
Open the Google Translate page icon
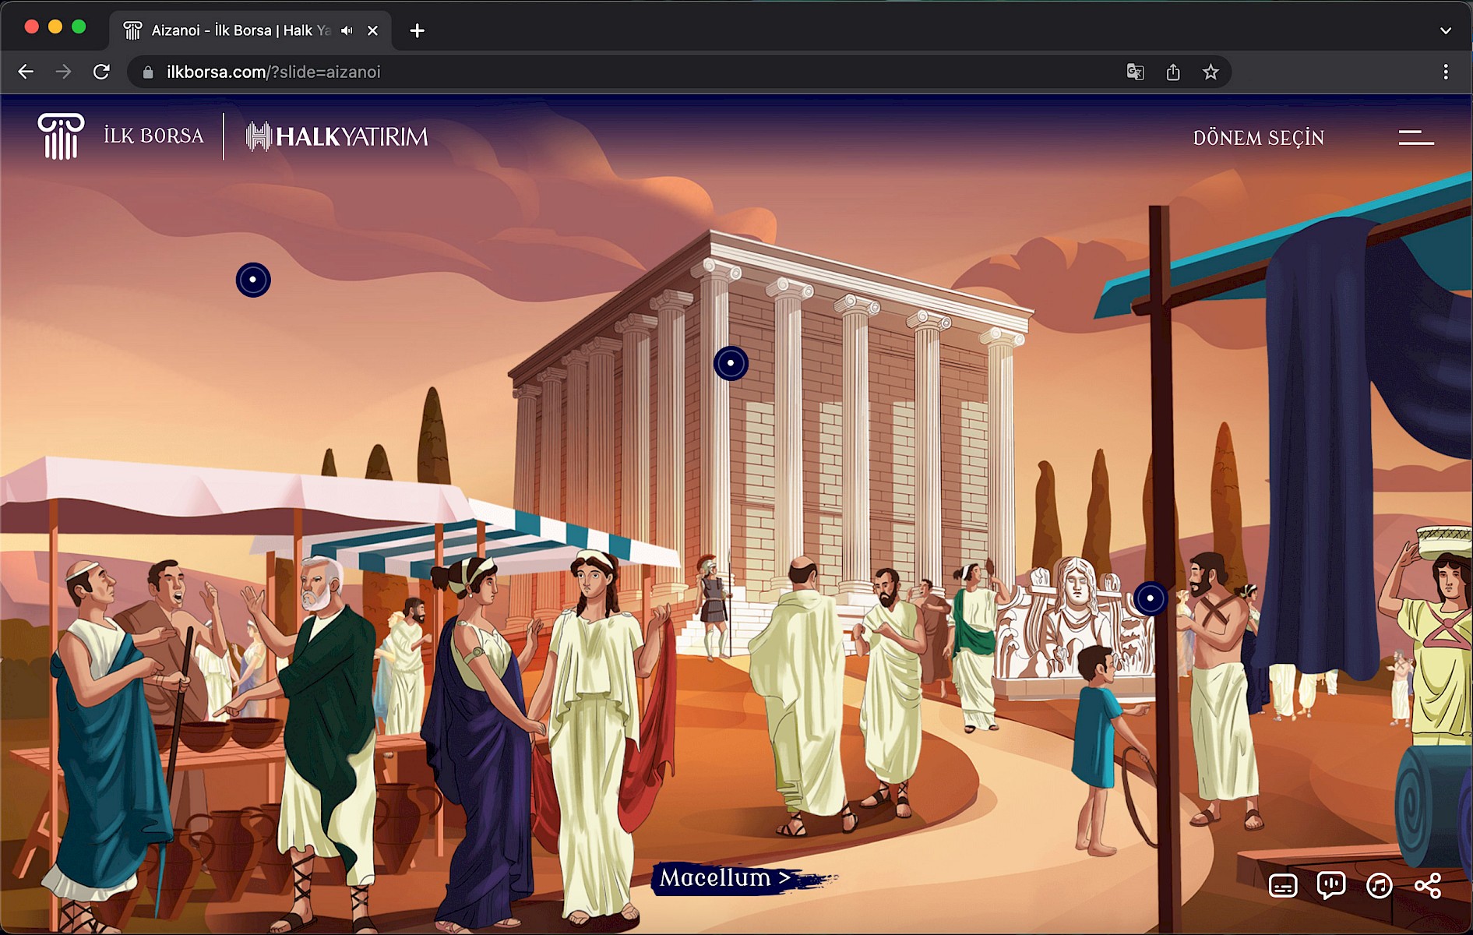click(1135, 72)
